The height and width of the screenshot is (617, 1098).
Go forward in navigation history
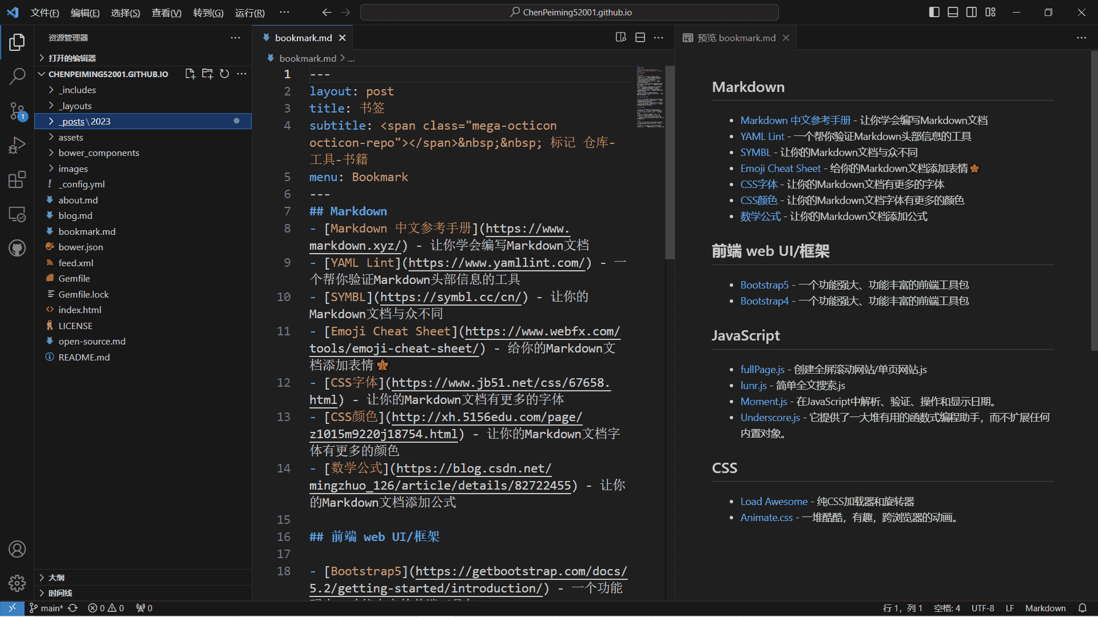point(345,13)
